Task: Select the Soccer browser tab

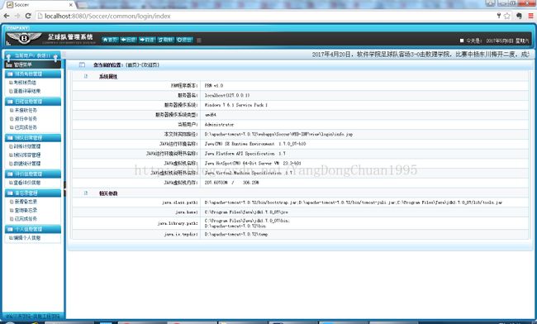Action: 40,5
